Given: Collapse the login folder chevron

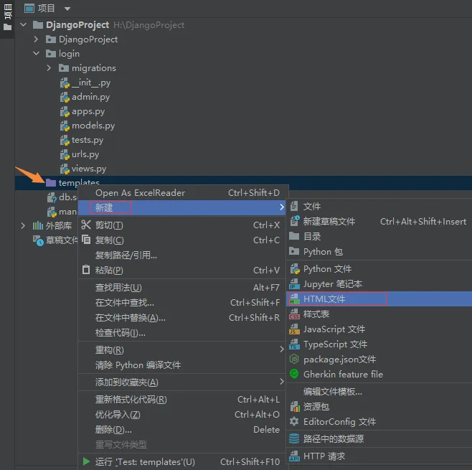Looking at the screenshot, I should tap(36, 54).
